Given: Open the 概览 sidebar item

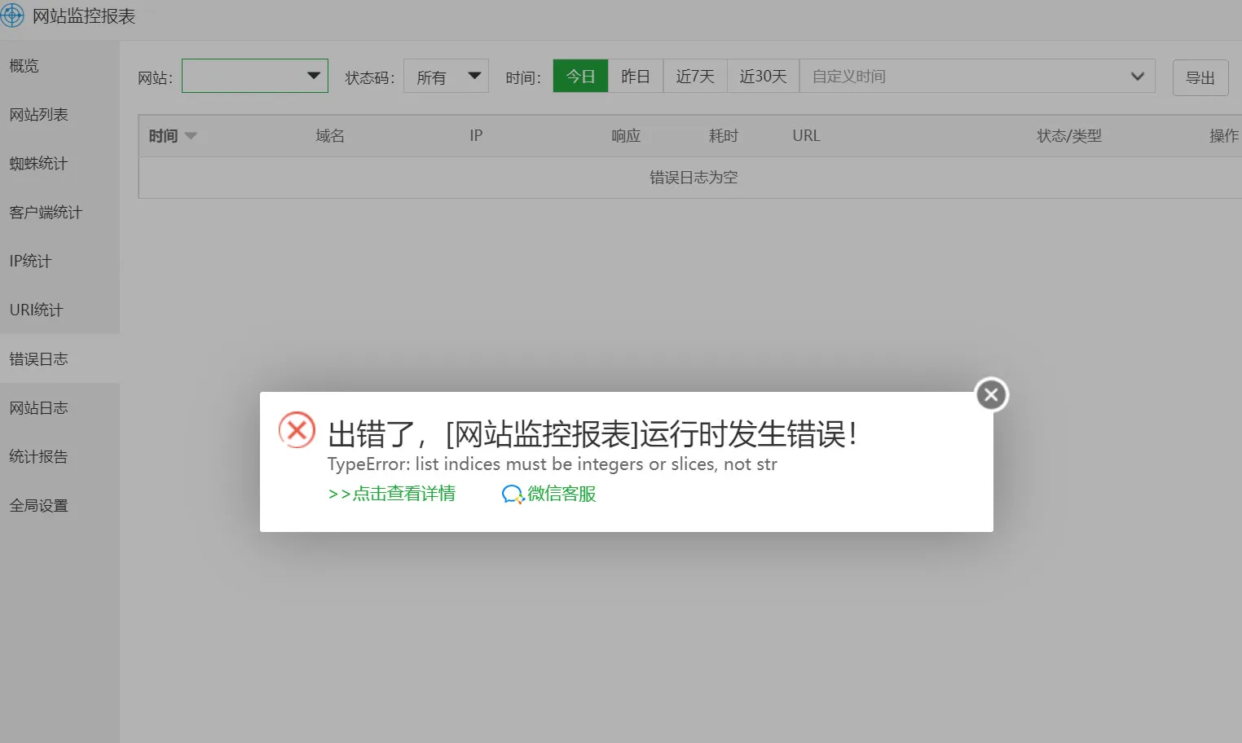Looking at the screenshot, I should click(59, 65).
